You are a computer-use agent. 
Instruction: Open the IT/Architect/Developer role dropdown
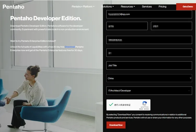click(149, 91)
